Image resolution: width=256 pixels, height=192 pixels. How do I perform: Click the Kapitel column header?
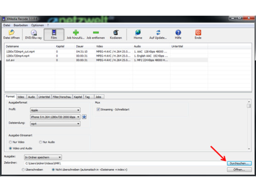click(x=65, y=46)
